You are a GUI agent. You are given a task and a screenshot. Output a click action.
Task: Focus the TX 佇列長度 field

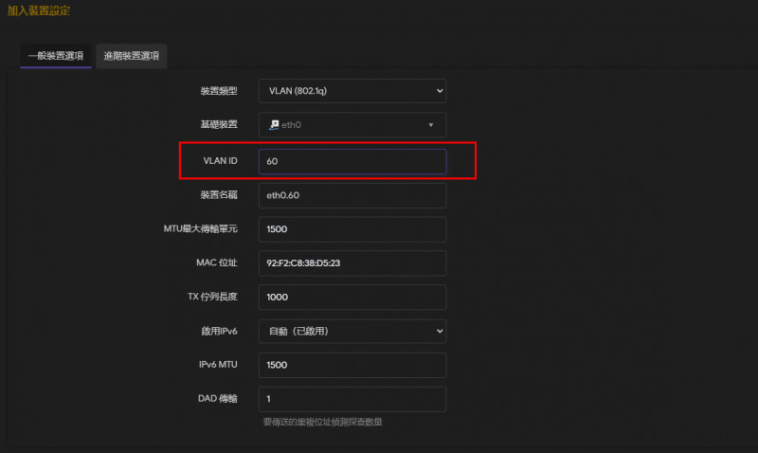point(352,297)
